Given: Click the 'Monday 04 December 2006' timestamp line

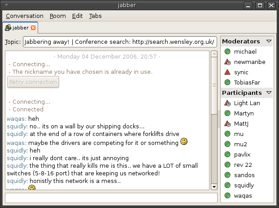Looking at the screenshot, I should click(107, 57).
